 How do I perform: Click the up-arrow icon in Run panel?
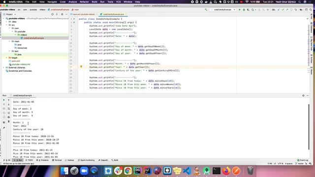(x=9, y=100)
